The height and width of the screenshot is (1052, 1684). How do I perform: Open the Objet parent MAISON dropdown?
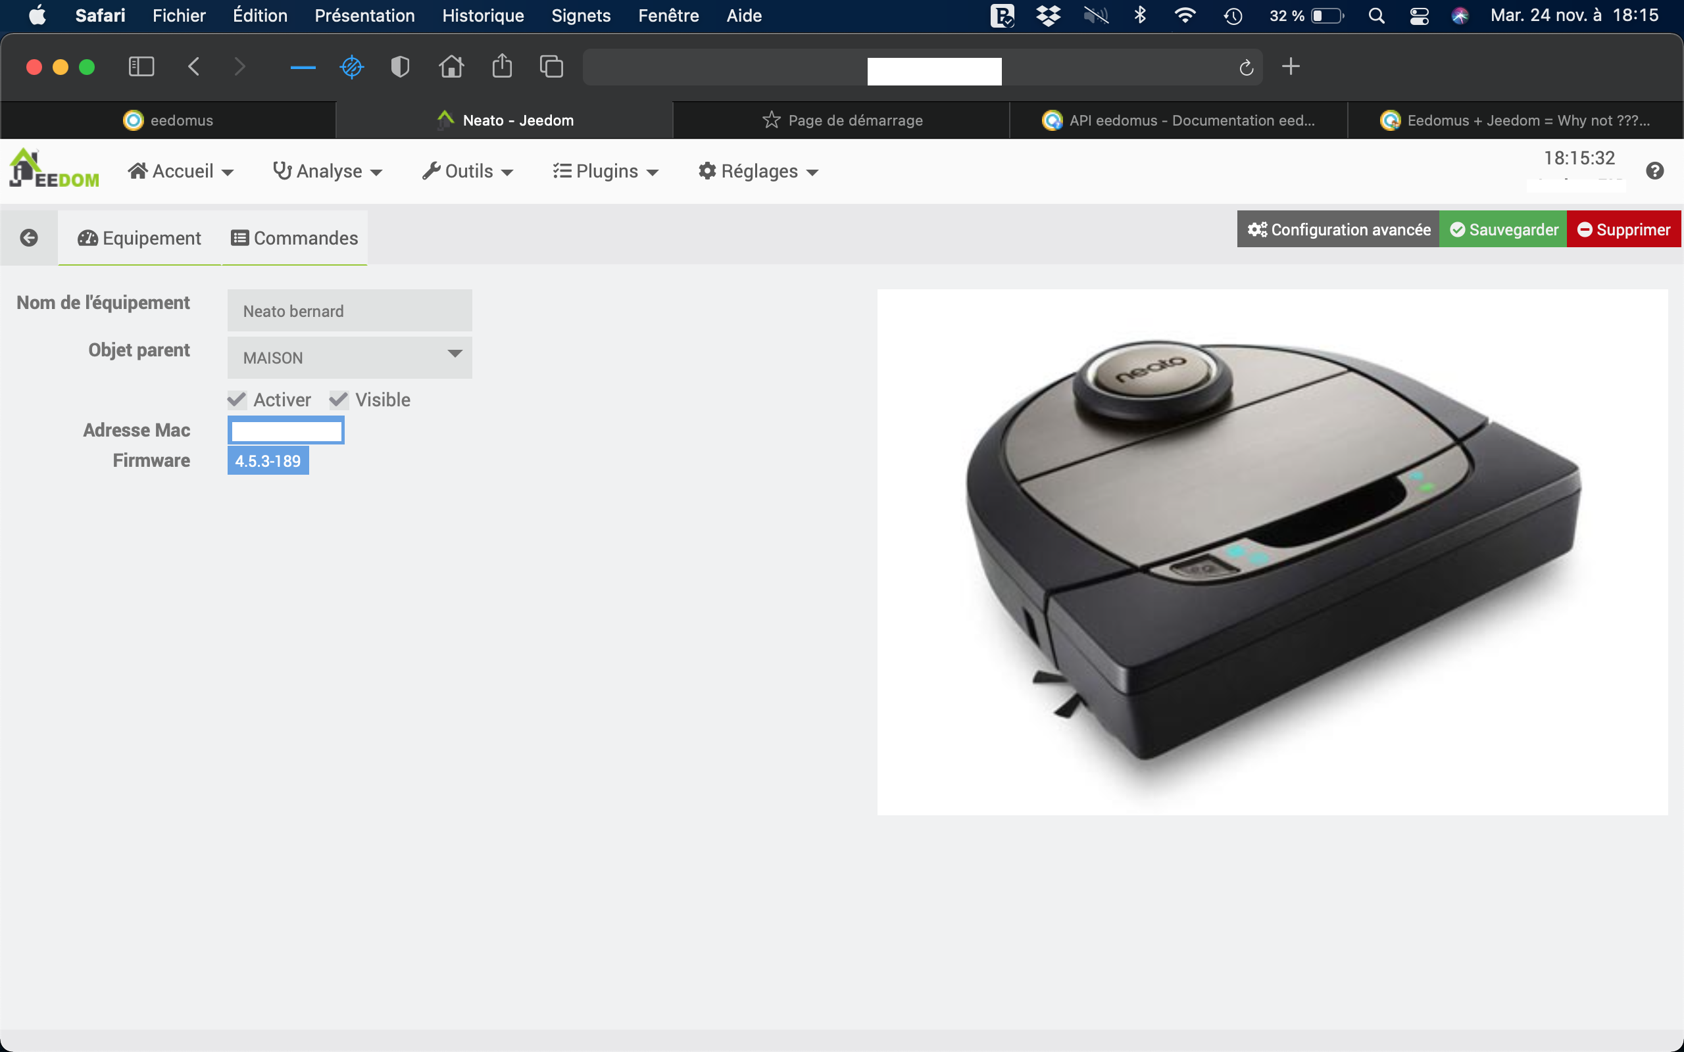349,358
